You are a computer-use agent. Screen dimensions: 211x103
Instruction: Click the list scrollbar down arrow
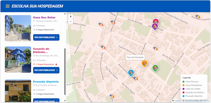(65, 101)
